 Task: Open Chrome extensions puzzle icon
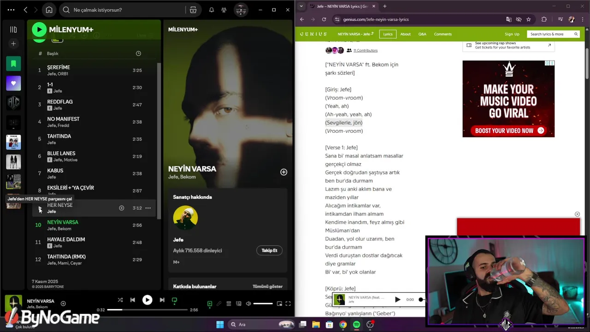(x=544, y=19)
